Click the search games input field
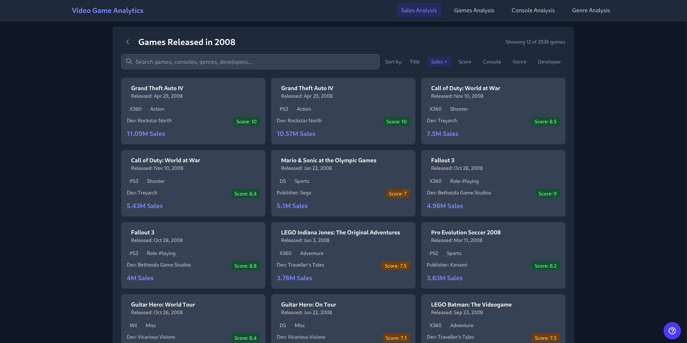 pos(250,62)
